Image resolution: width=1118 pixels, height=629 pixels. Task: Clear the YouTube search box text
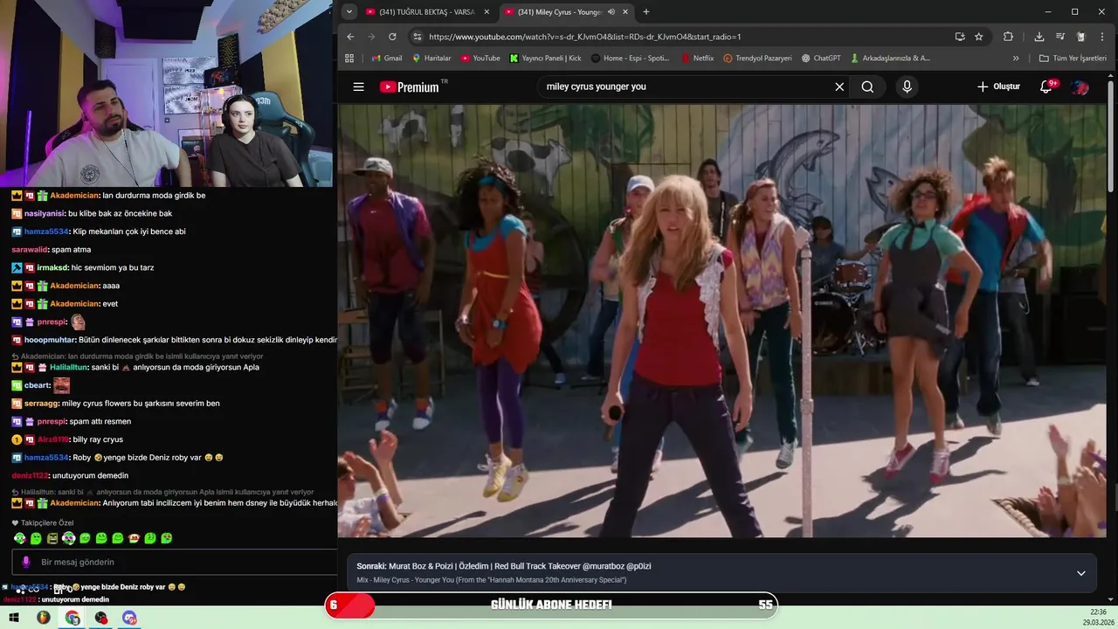[x=839, y=86]
